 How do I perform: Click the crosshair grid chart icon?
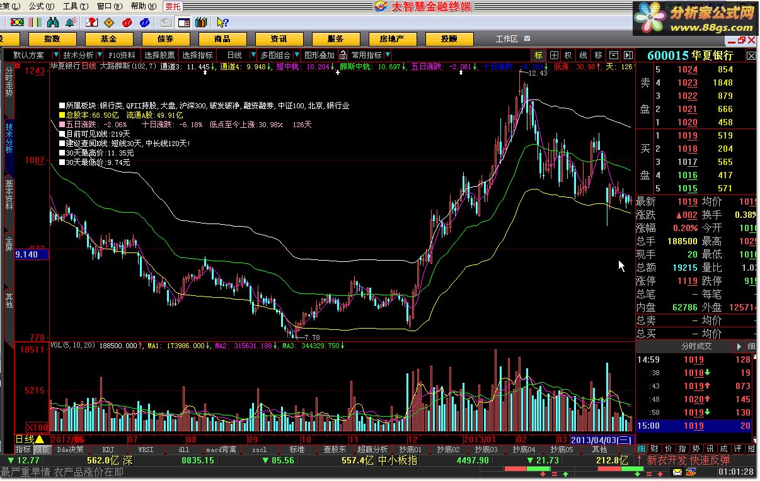(x=554, y=55)
